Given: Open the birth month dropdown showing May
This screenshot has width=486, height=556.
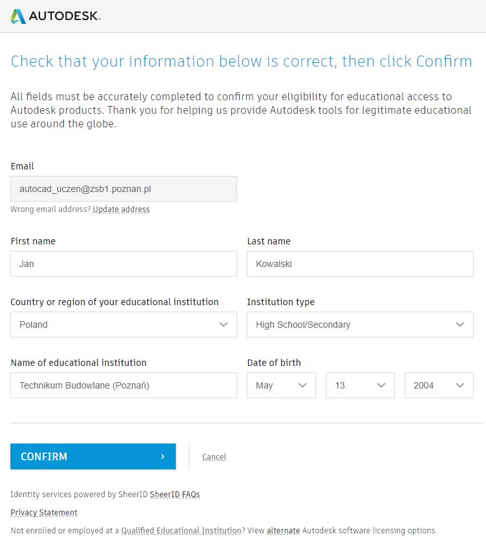Looking at the screenshot, I should point(281,385).
